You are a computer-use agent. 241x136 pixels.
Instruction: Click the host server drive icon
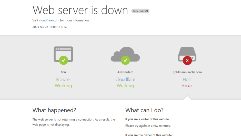(187, 53)
